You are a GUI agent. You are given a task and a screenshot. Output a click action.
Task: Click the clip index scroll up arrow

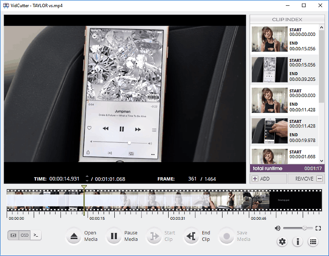click(322, 27)
